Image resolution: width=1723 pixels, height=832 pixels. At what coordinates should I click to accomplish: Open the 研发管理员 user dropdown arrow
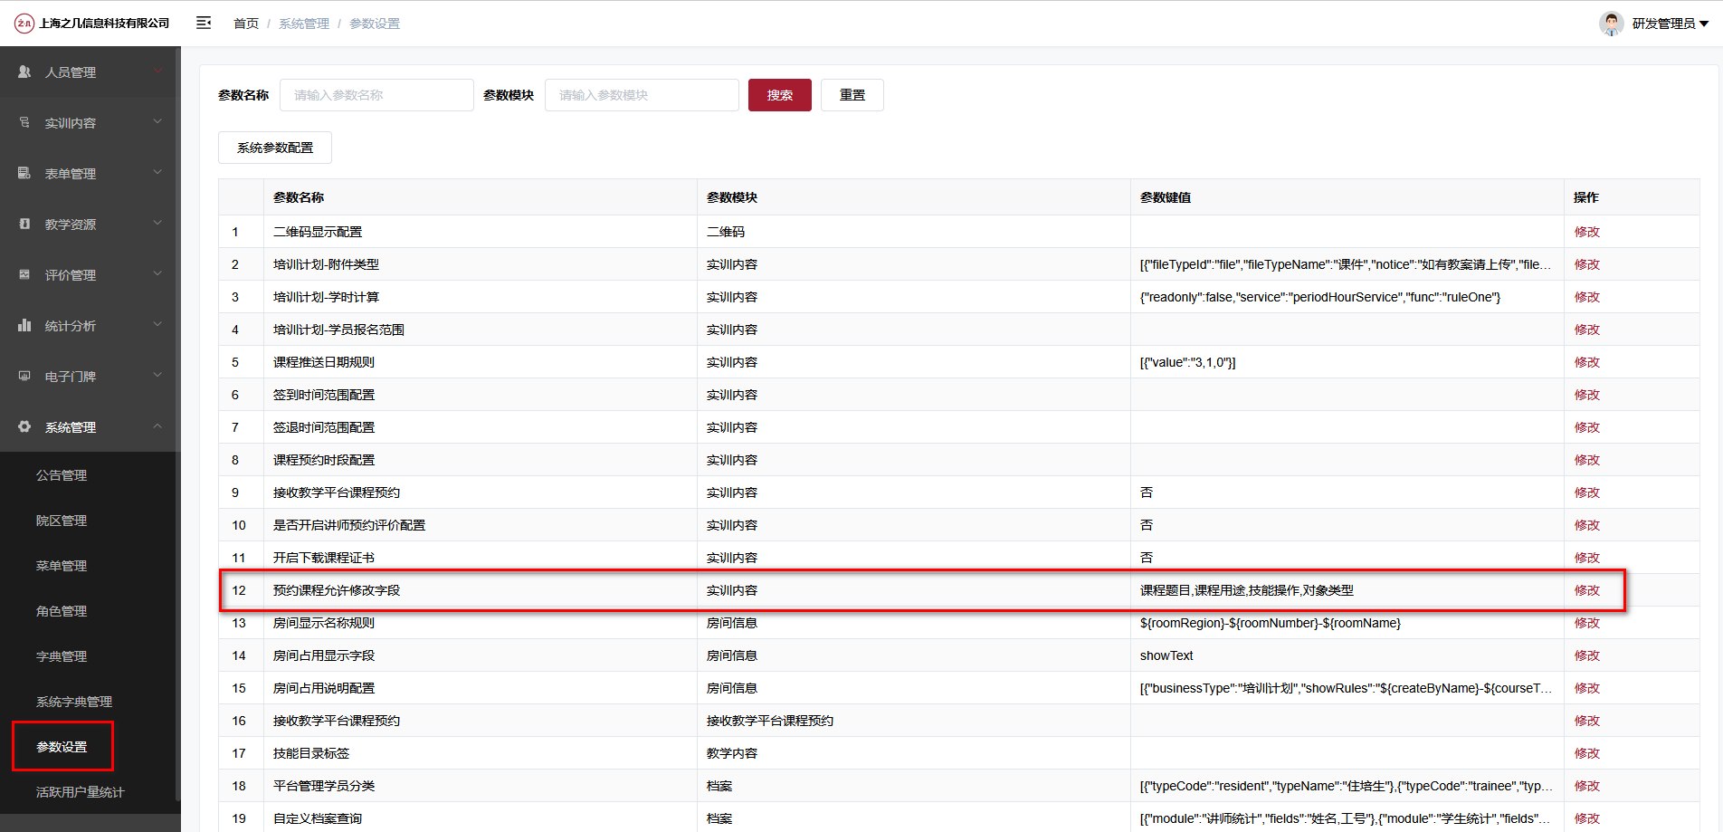[1704, 24]
